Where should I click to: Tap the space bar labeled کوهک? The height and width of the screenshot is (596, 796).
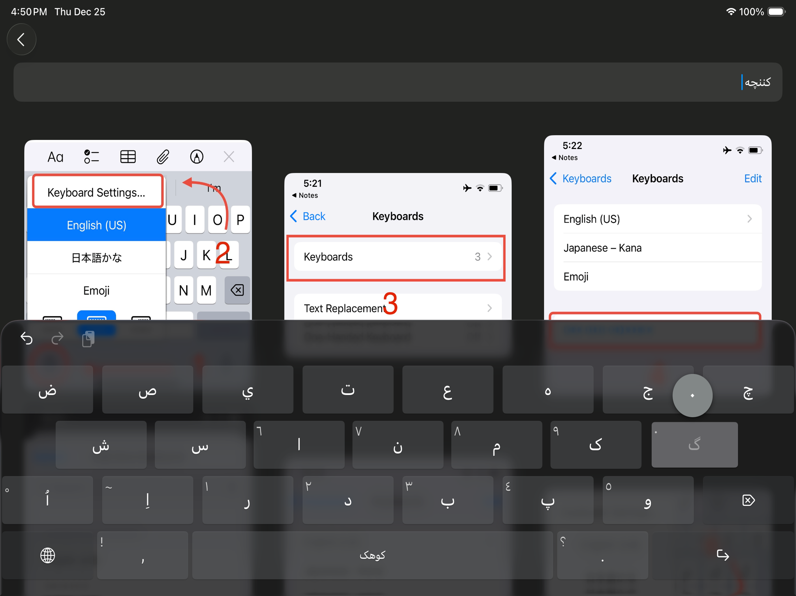(372, 555)
